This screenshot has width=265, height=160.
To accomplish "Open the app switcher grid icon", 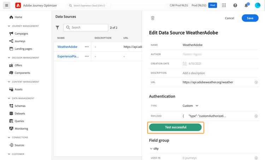I will pyautogui.click(x=224, y=5).
